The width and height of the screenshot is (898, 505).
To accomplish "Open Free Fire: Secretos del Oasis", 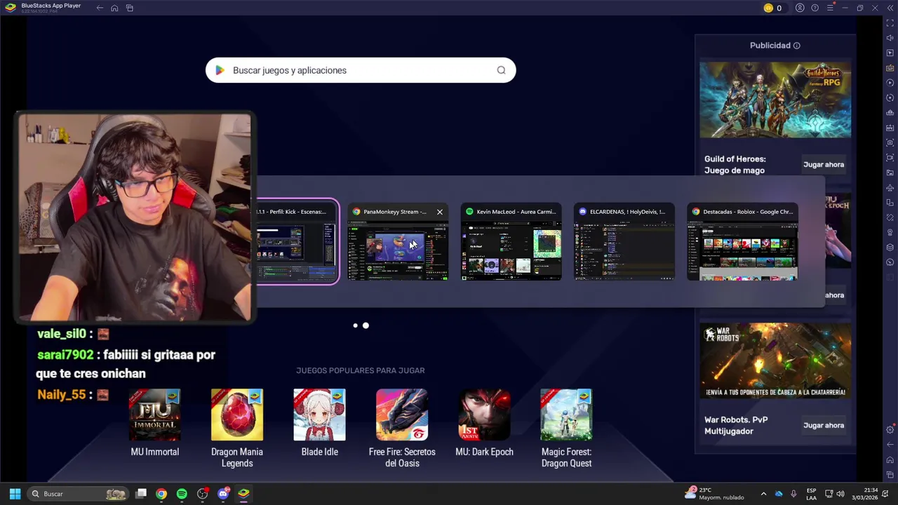I will point(402,429).
